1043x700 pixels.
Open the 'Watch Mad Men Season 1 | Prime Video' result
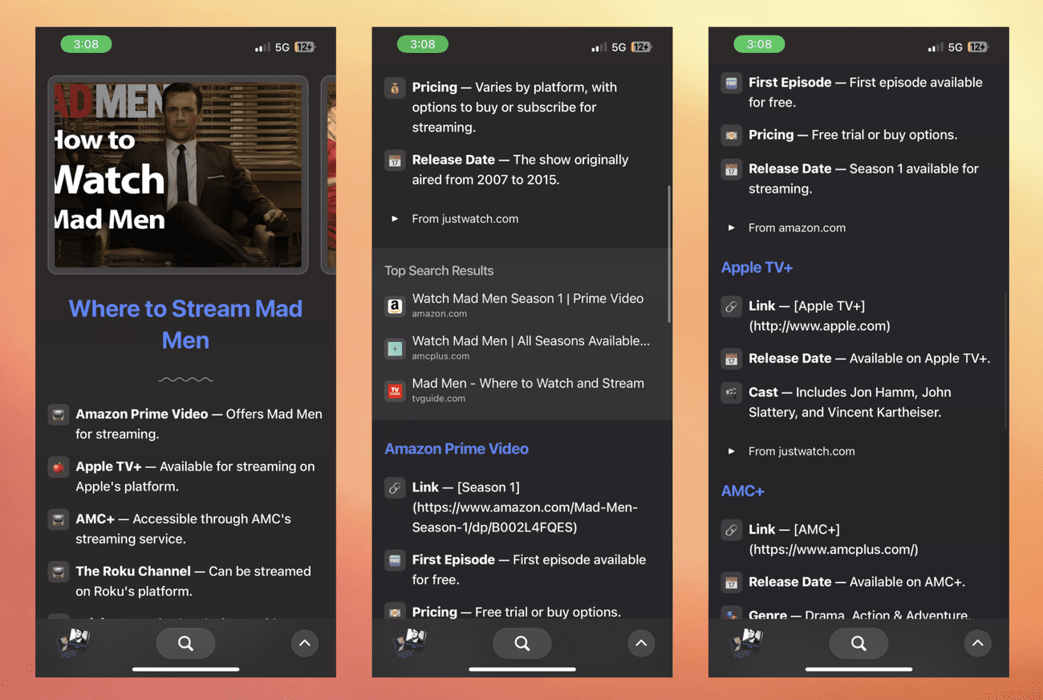pos(527,299)
